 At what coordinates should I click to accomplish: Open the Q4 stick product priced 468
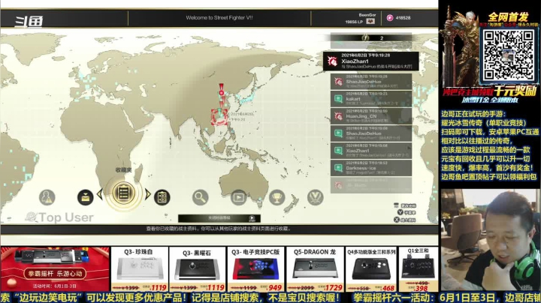tap(371, 269)
